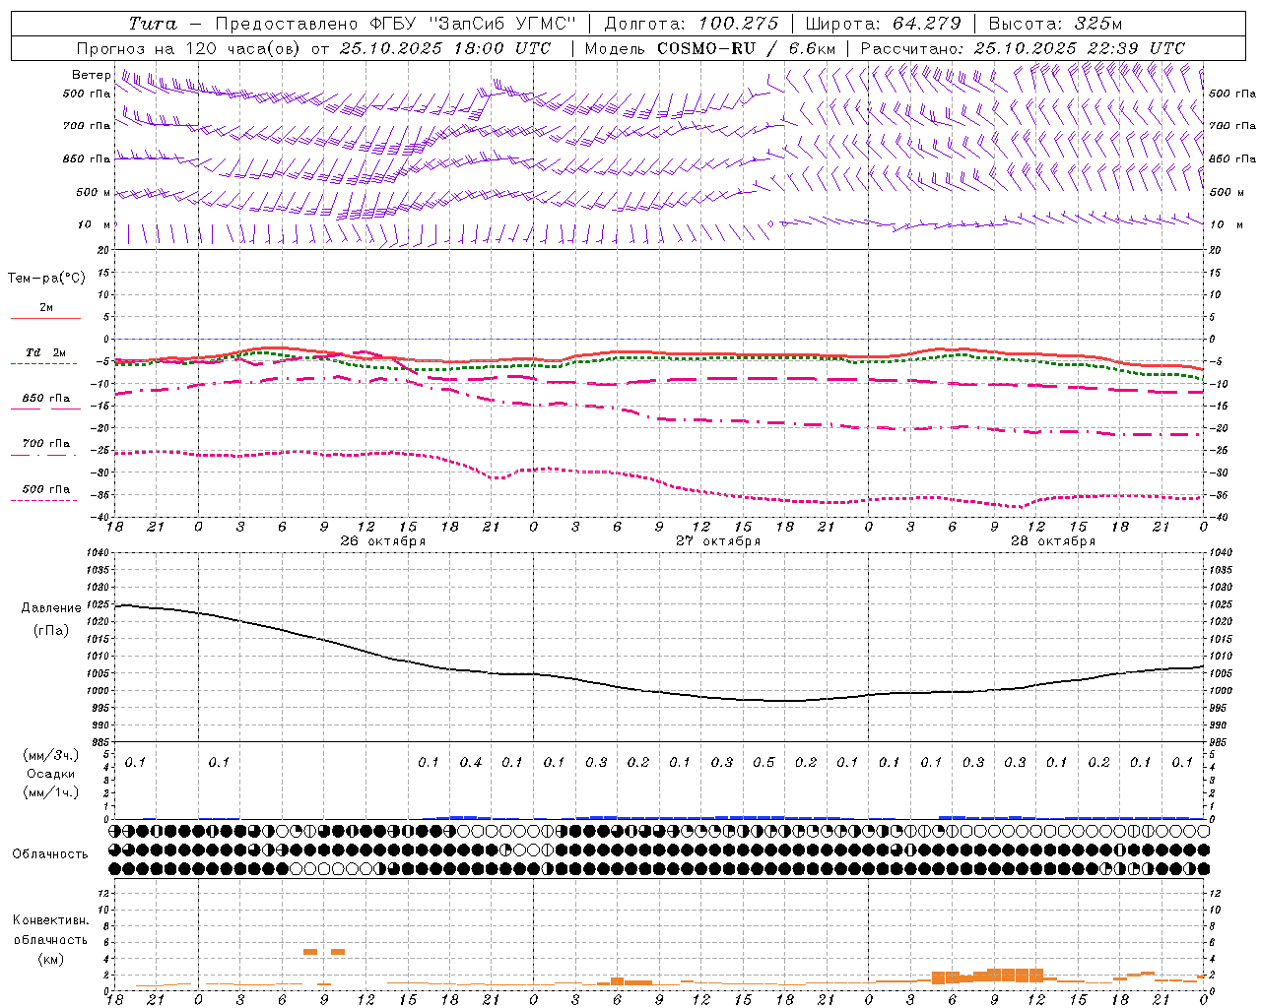Click the "0.4" precipitation value
The height and width of the screenshot is (1008, 1261).
tap(471, 763)
